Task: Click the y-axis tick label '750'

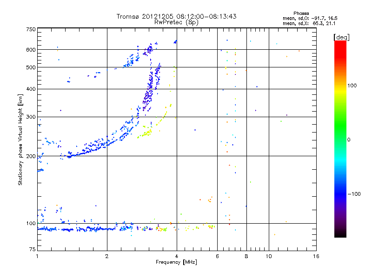Action: tap(31, 29)
